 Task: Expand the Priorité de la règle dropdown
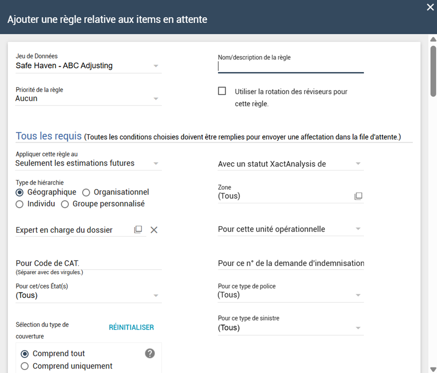[155, 98]
